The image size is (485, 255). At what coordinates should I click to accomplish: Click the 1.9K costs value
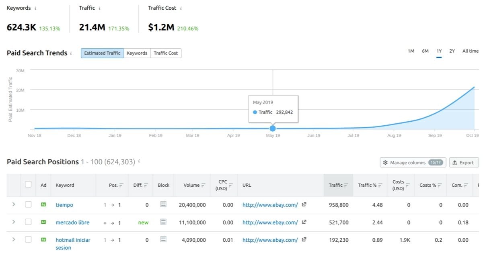tap(405, 240)
